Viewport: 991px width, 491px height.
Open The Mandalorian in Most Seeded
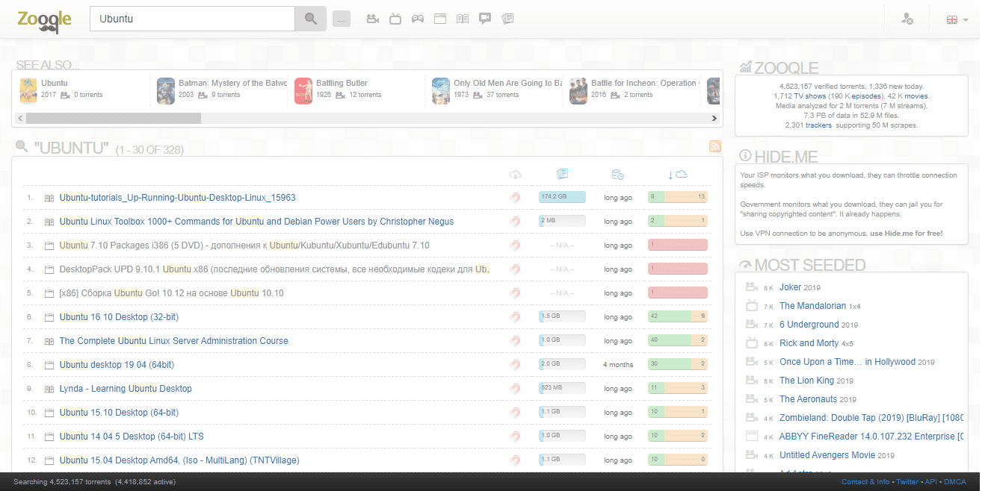[812, 306]
